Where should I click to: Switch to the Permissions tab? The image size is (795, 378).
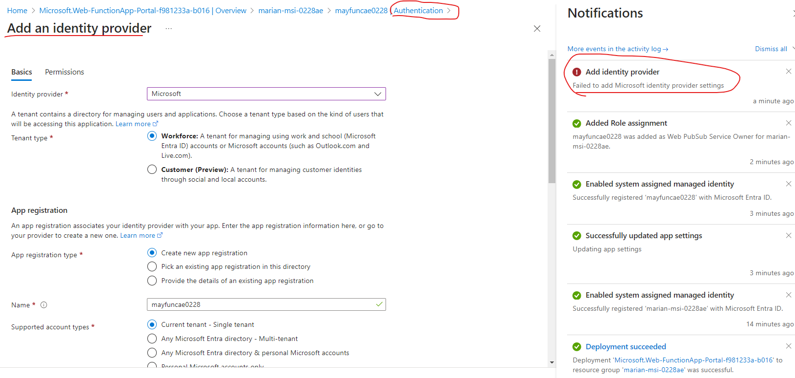pos(64,72)
